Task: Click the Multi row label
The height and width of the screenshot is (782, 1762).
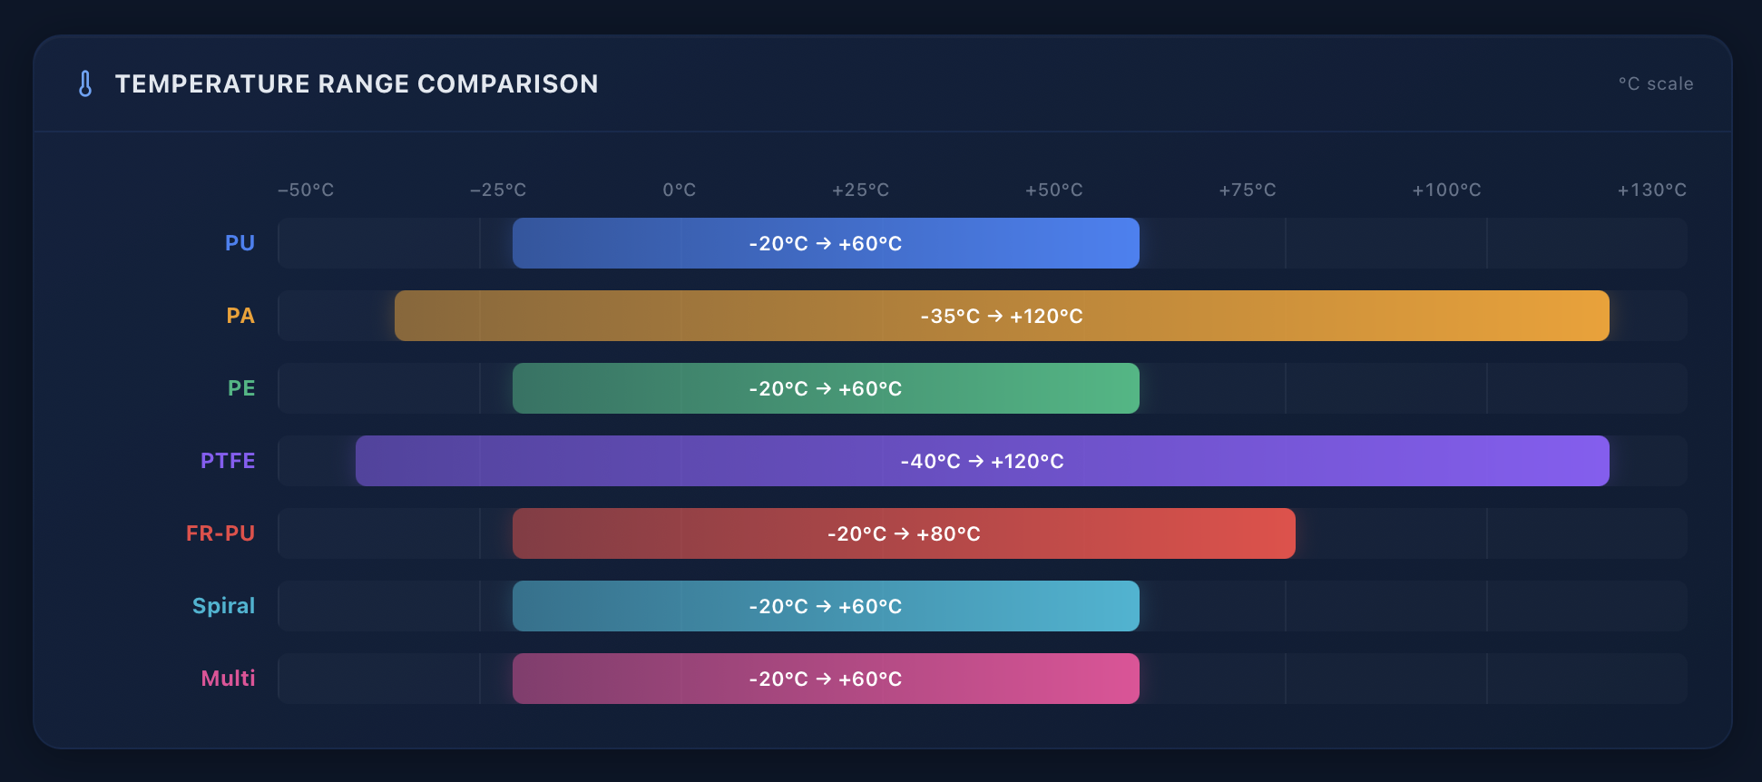Action: click(x=228, y=679)
